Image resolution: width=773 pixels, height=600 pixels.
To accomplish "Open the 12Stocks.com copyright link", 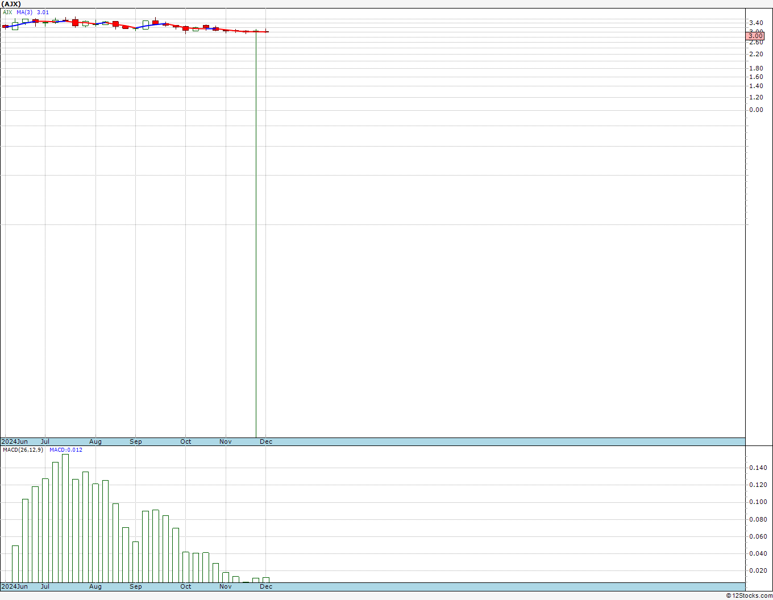I will [749, 595].
